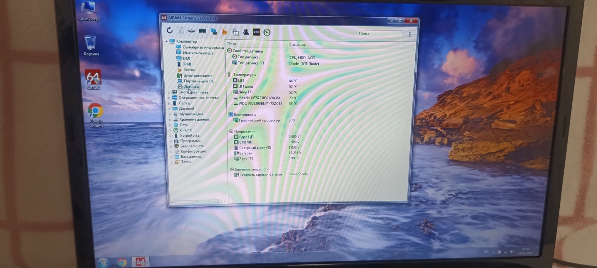
Task: Select the Разгон tree item
Action: 186,70
